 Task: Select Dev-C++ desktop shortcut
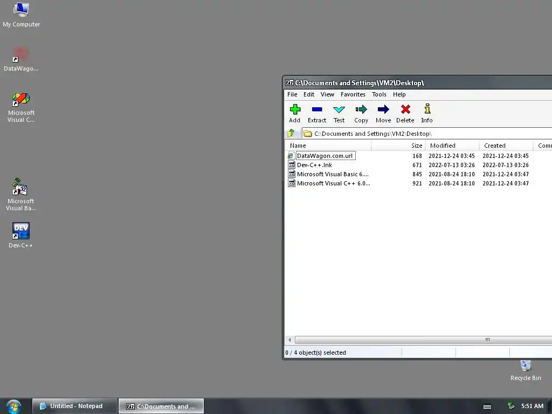click(21, 235)
